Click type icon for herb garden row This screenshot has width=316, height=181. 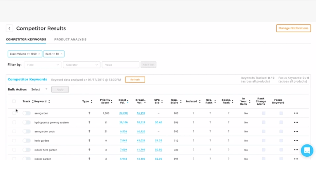[x=89, y=140]
